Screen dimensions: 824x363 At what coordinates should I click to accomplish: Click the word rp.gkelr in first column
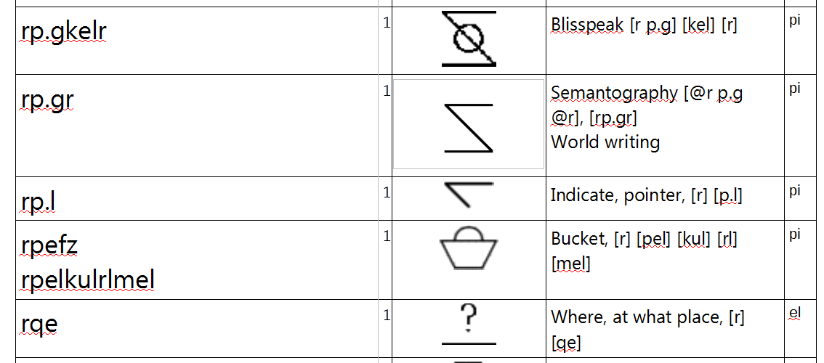(x=64, y=31)
